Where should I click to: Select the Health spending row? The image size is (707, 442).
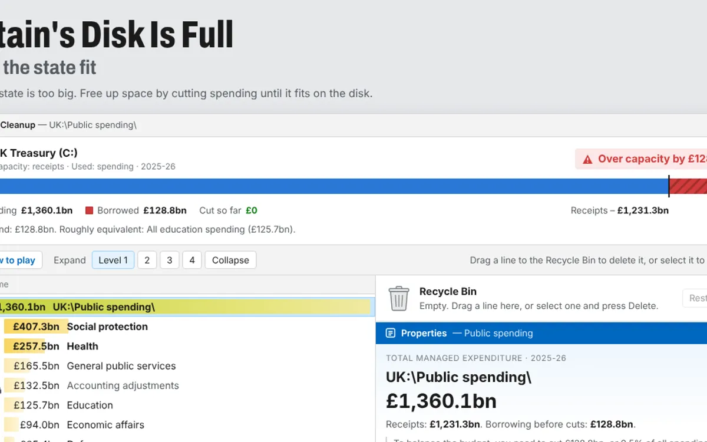[x=187, y=347]
